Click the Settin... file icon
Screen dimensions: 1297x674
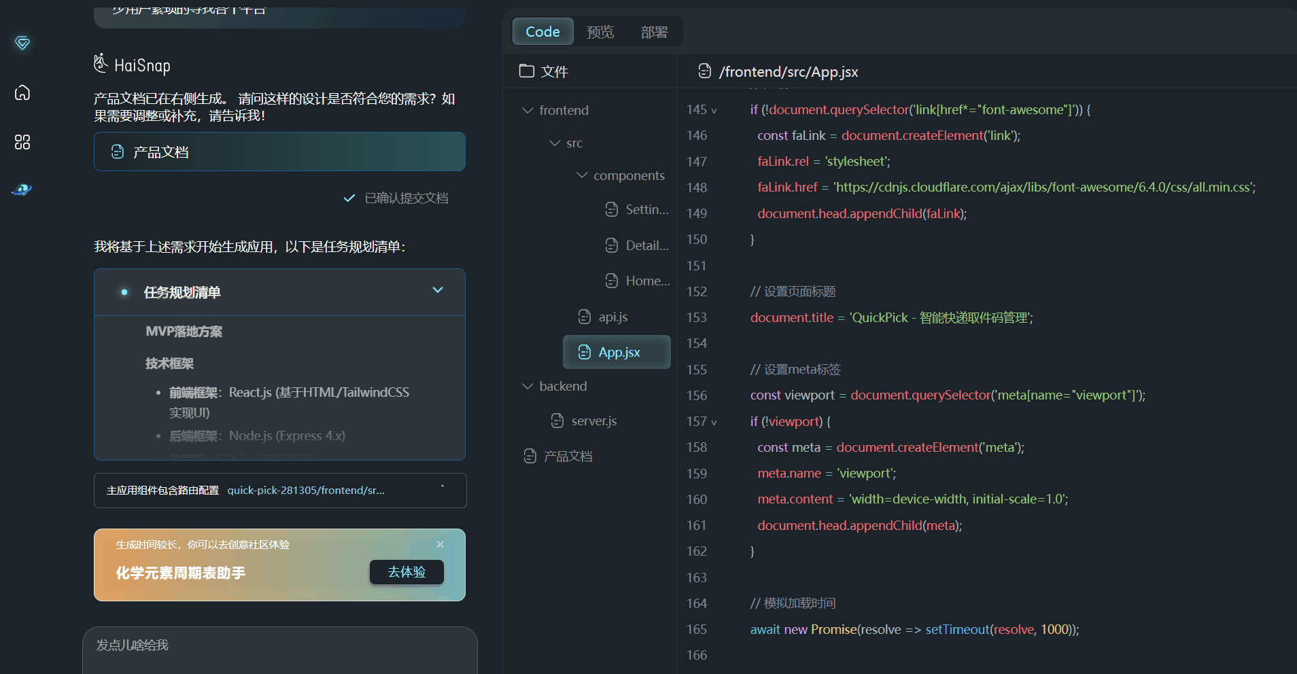612,209
